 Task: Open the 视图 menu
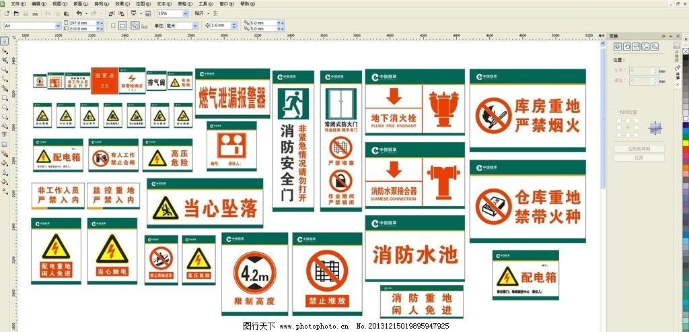[x=60, y=4]
